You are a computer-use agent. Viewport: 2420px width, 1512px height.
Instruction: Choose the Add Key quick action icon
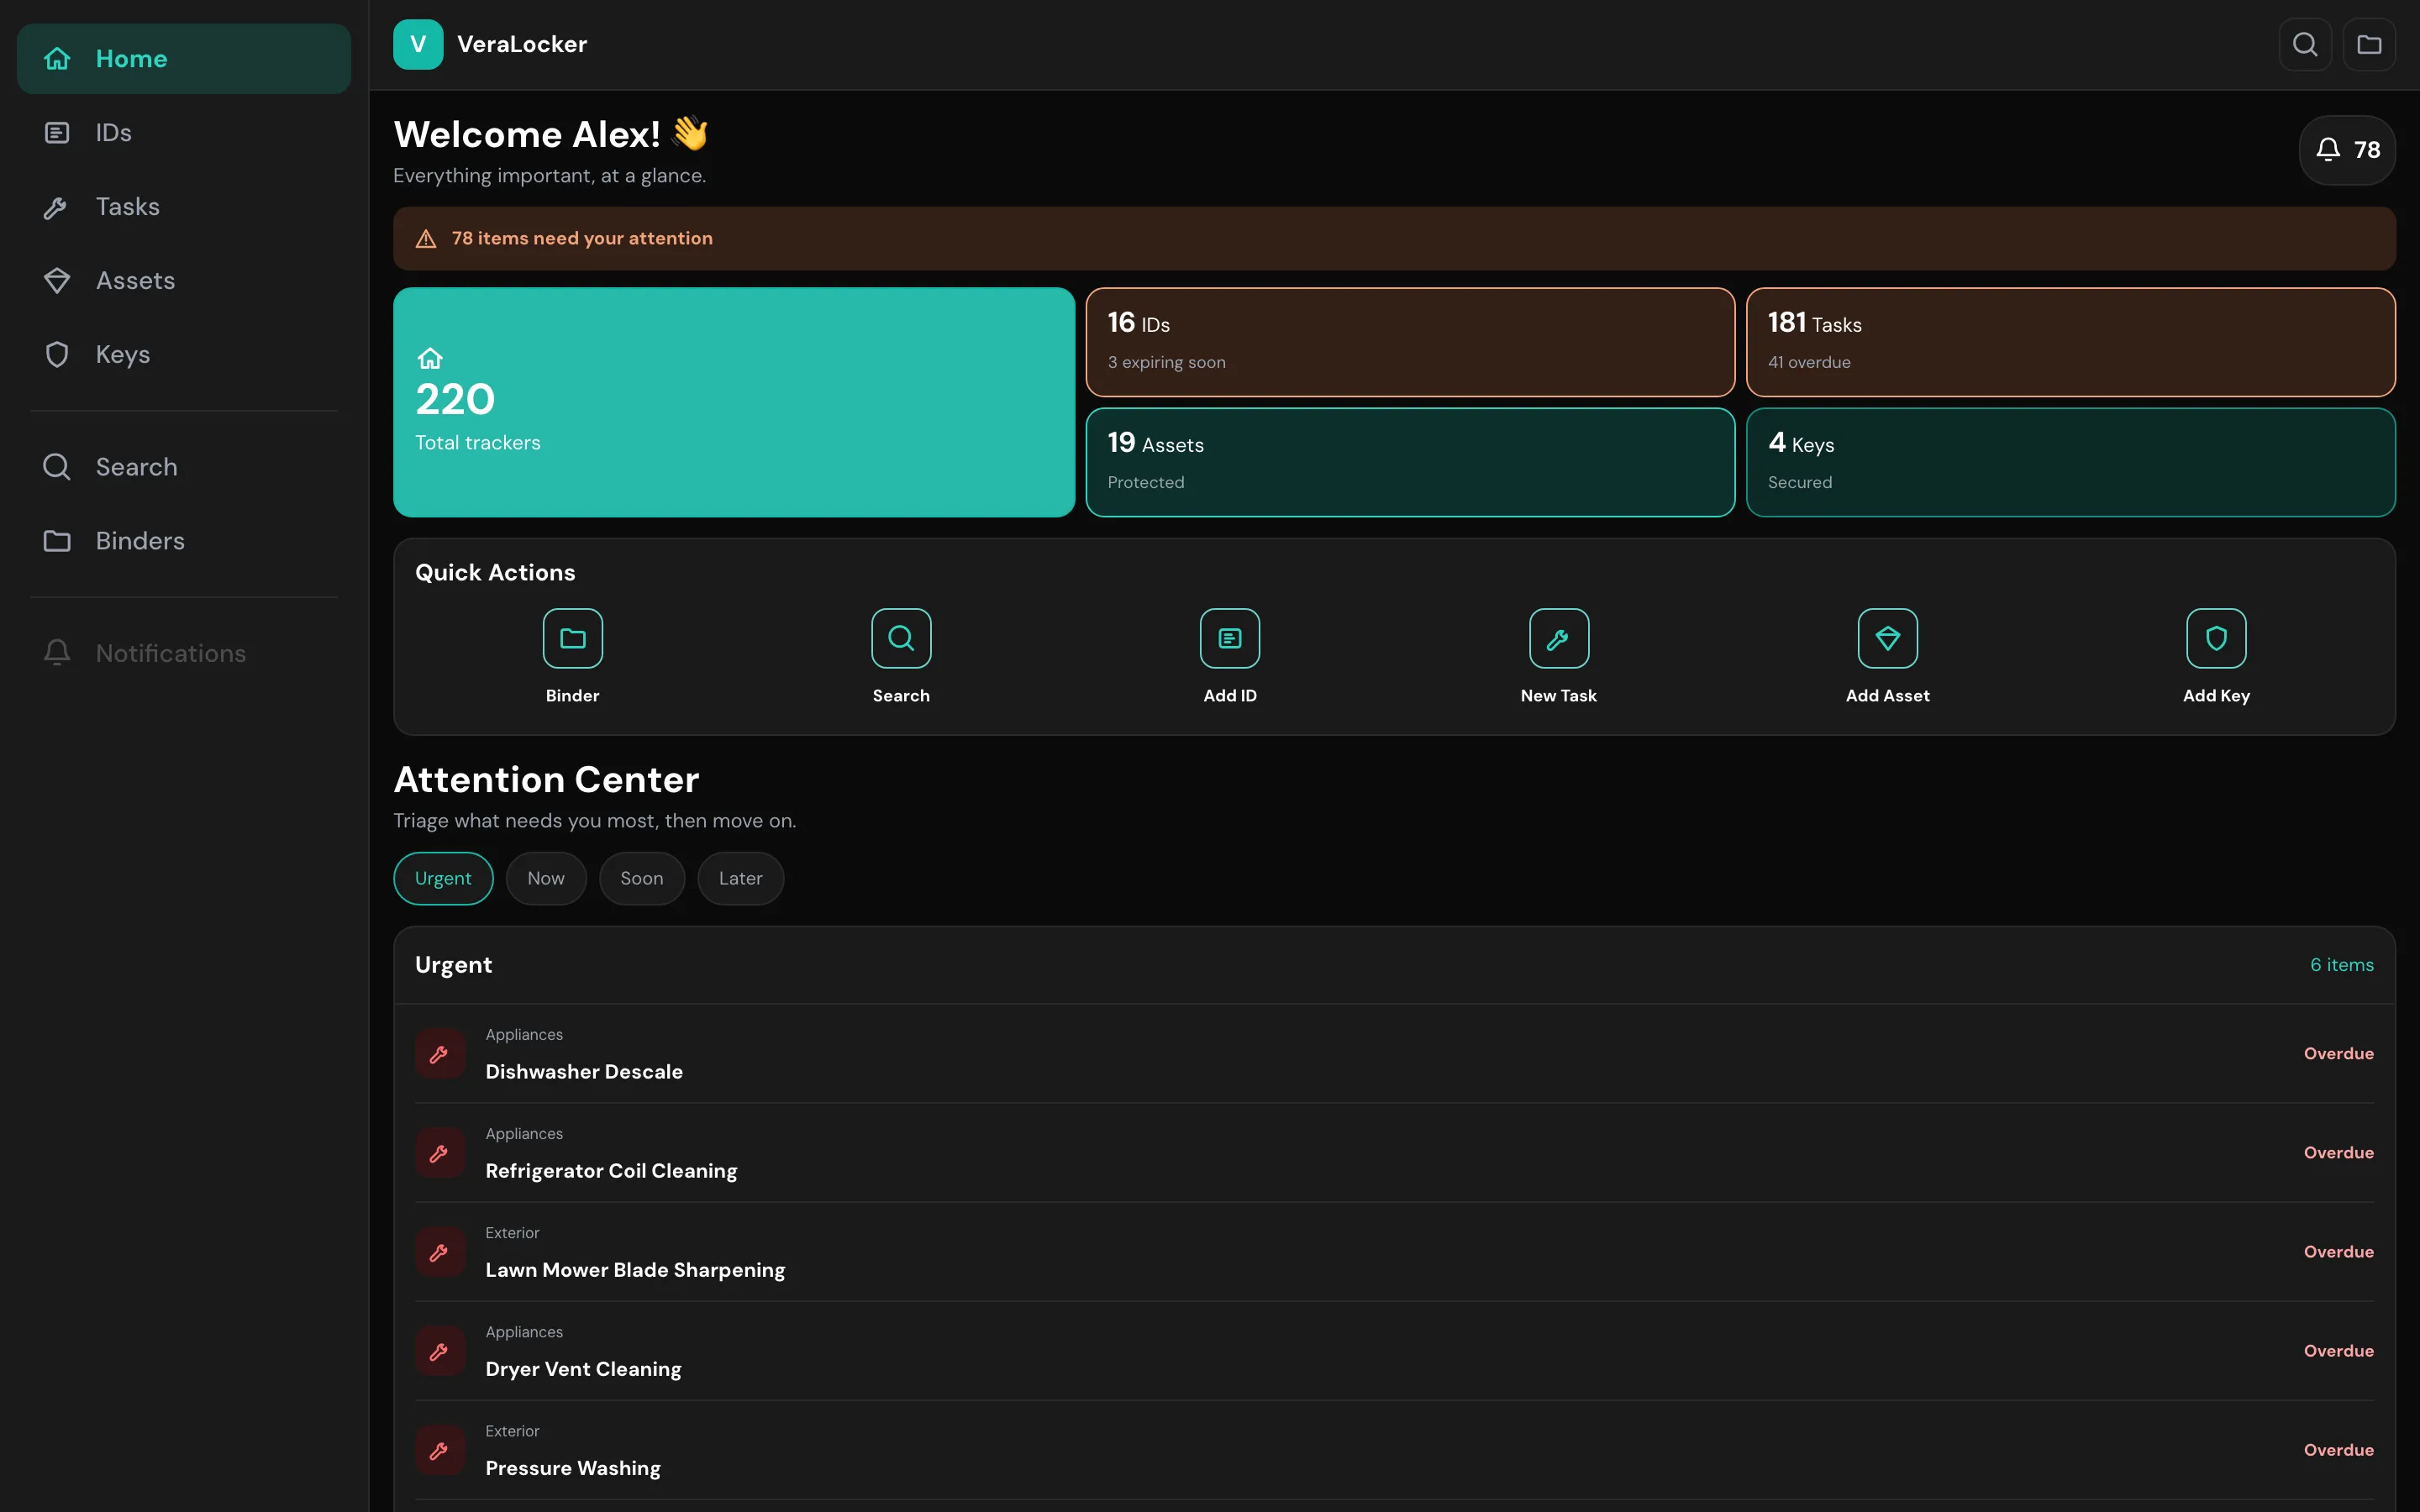(x=2216, y=638)
